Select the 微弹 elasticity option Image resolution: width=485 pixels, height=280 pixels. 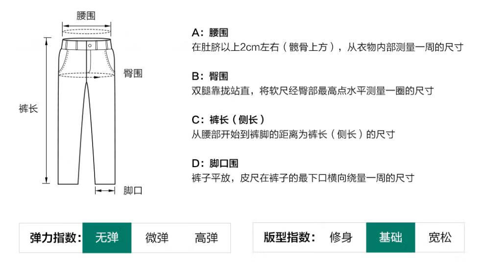(x=157, y=238)
